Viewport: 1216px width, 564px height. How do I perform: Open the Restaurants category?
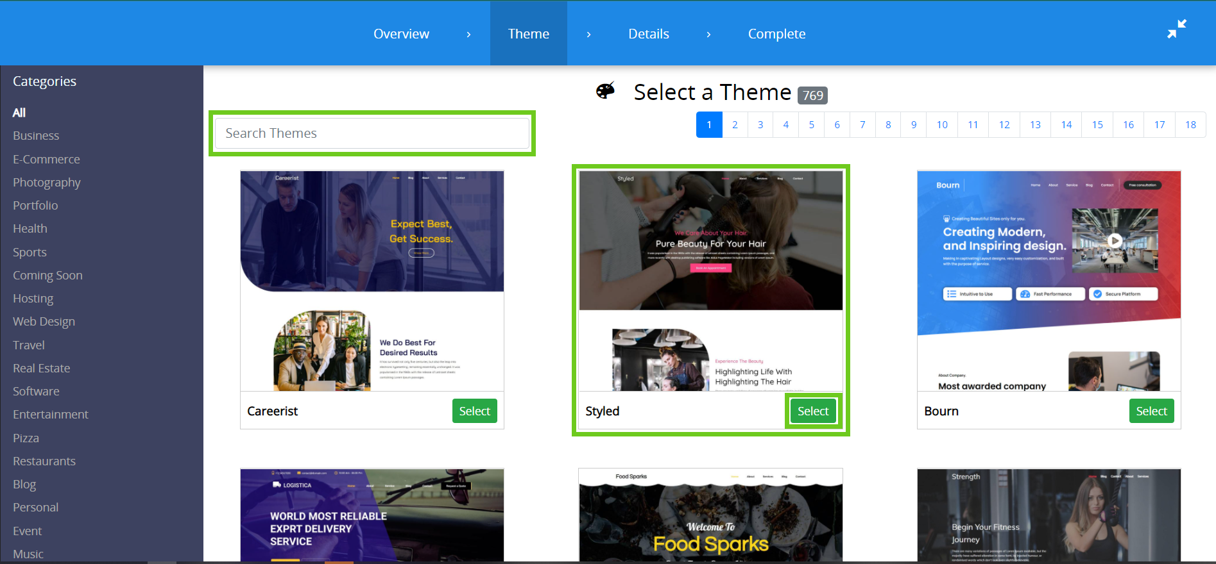(44, 461)
